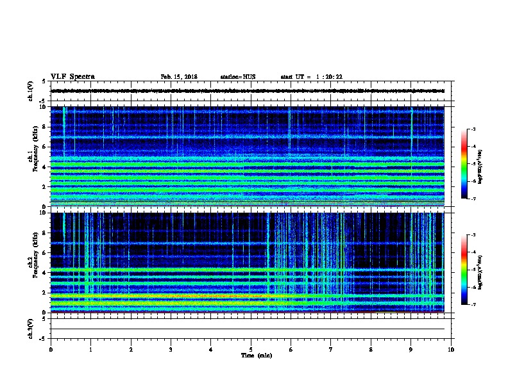Click the ch.1 colorbar "-7" label
The width and height of the screenshot is (508, 392).
[x=473, y=199]
